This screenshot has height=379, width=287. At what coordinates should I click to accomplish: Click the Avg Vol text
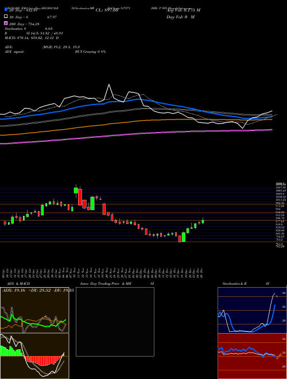183,10
